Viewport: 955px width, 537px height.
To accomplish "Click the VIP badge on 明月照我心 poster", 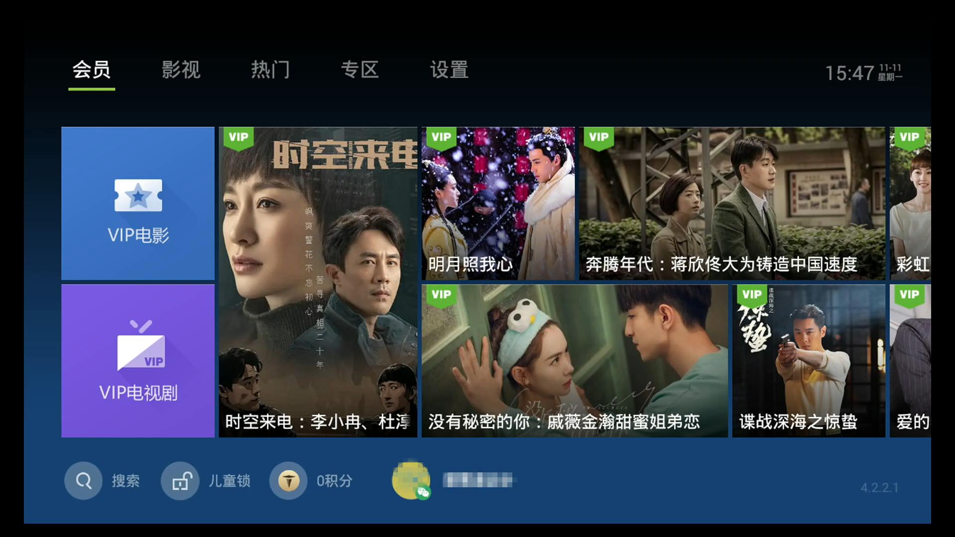I will (441, 138).
